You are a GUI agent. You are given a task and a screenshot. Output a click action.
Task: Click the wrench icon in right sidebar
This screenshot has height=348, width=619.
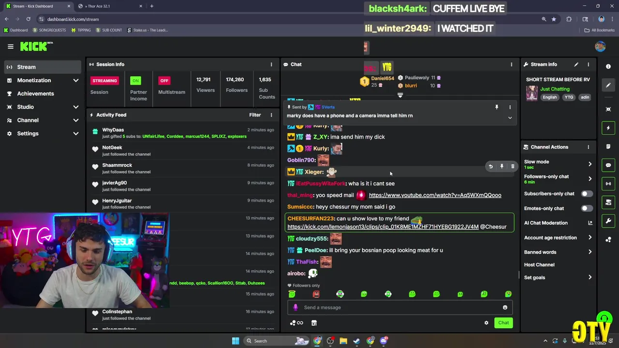608,221
